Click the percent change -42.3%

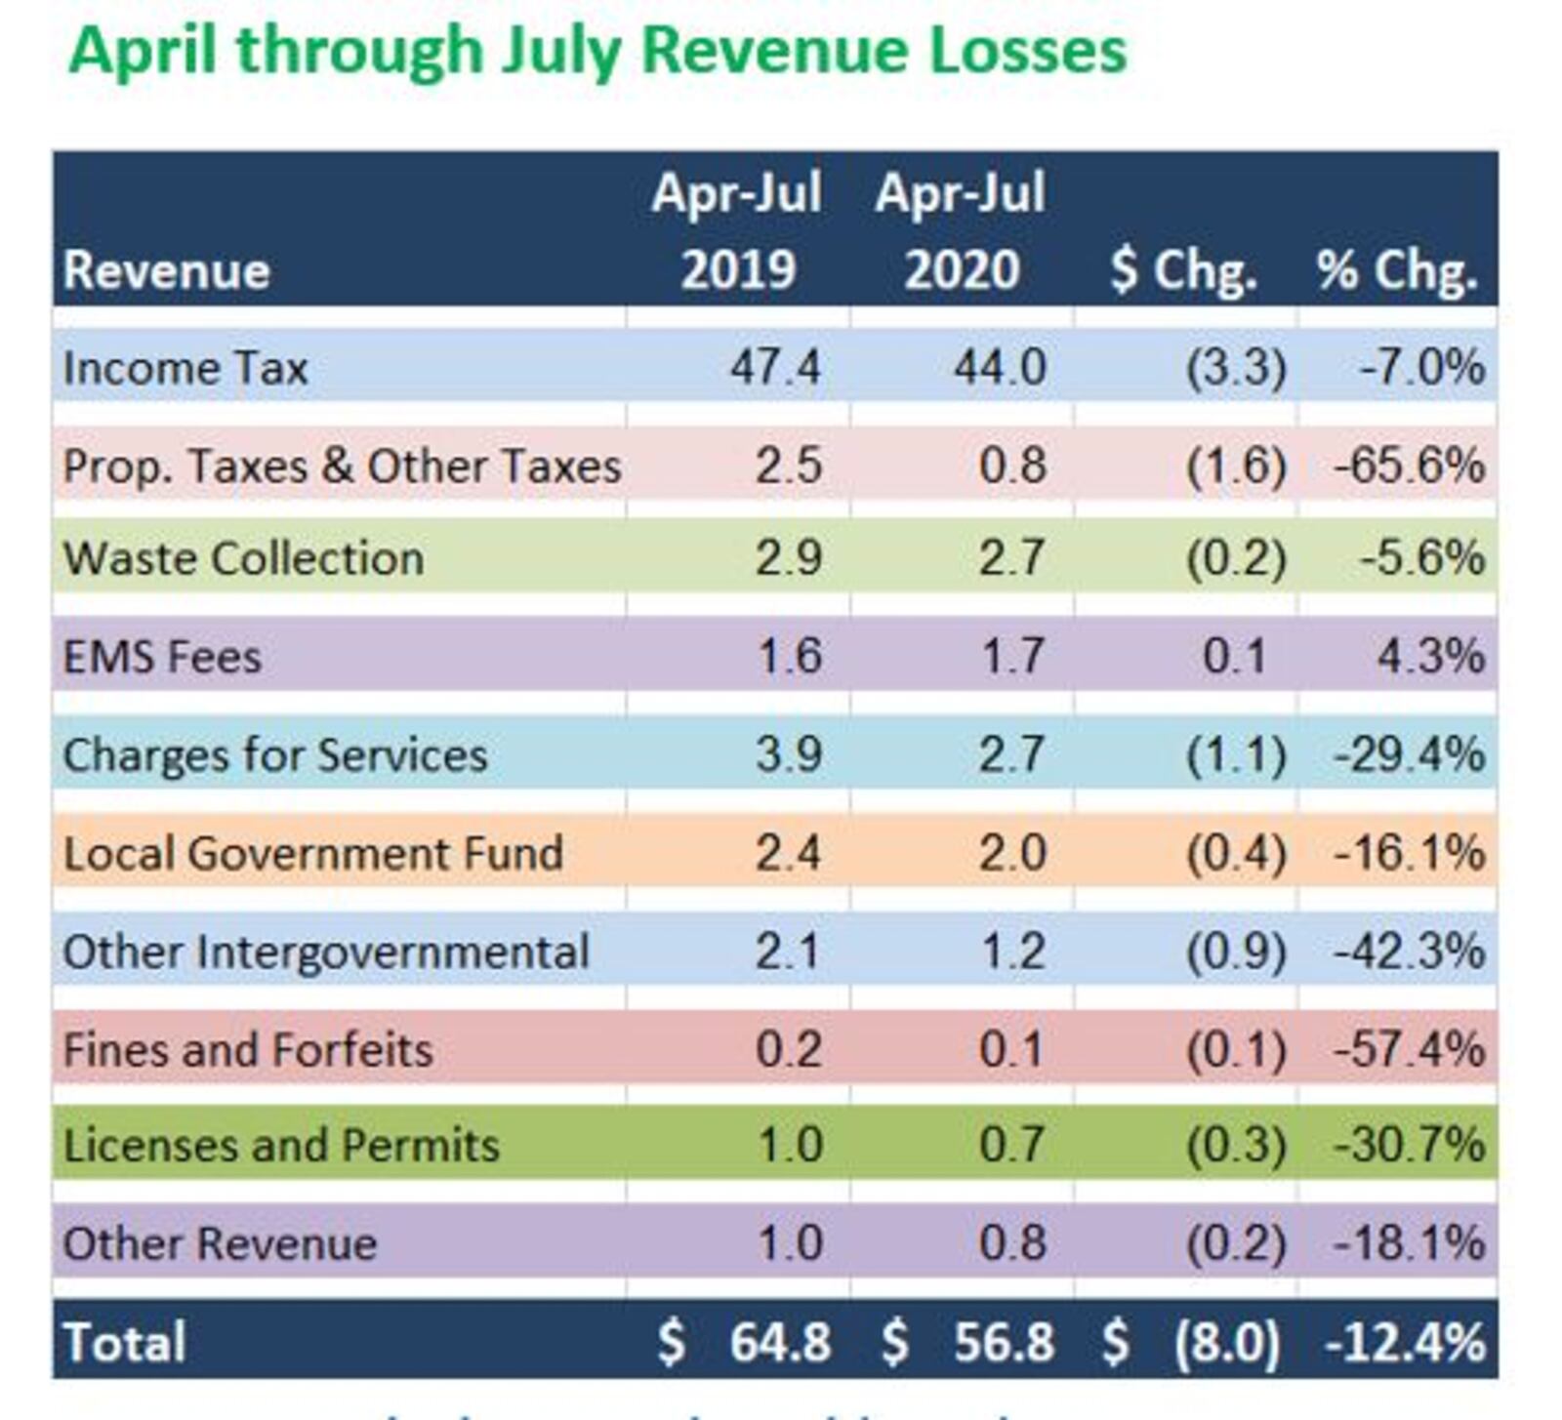(x=1410, y=951)
